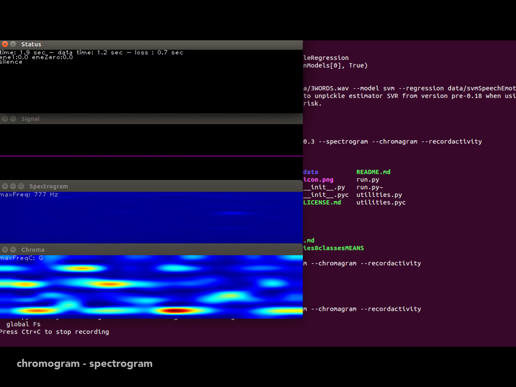Focus the Status window title bar
This screenshot has width=516, height=387.
[x=151, y=45]
